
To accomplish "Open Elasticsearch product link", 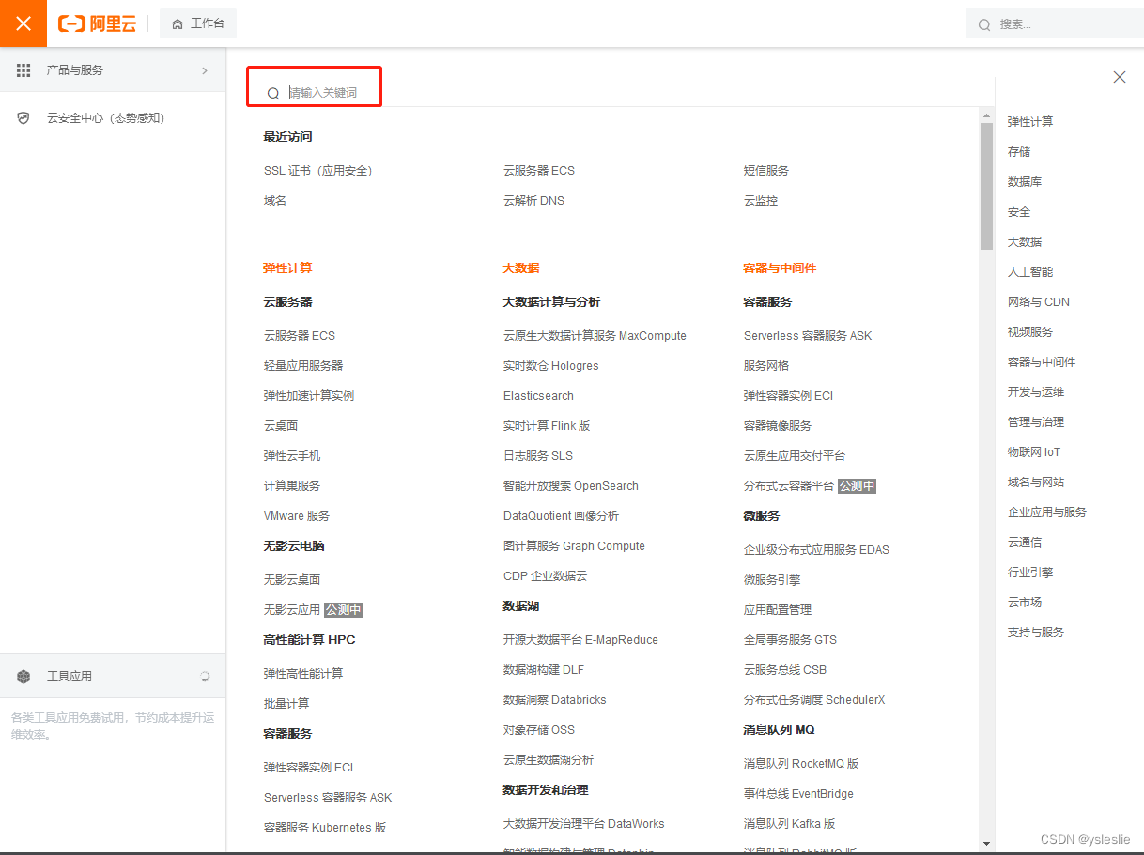I will coord(538,396).
